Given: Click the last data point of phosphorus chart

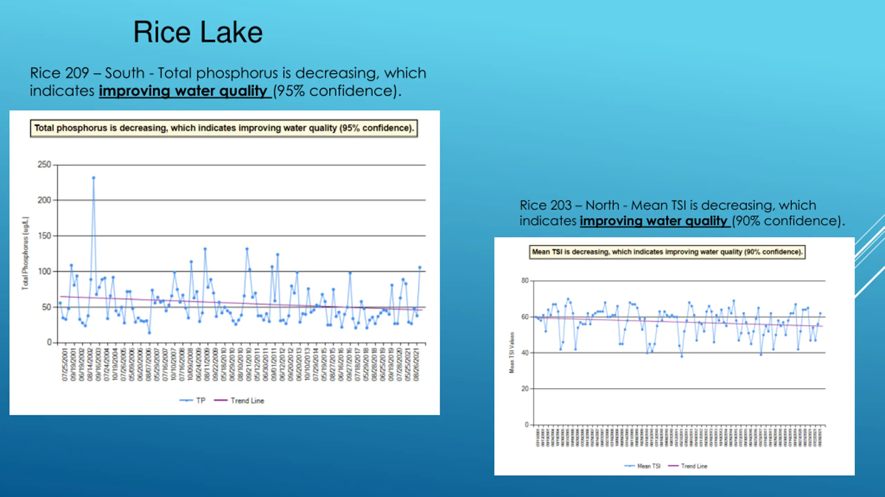Looking at the screenshot, I should (x=420, y=267).
